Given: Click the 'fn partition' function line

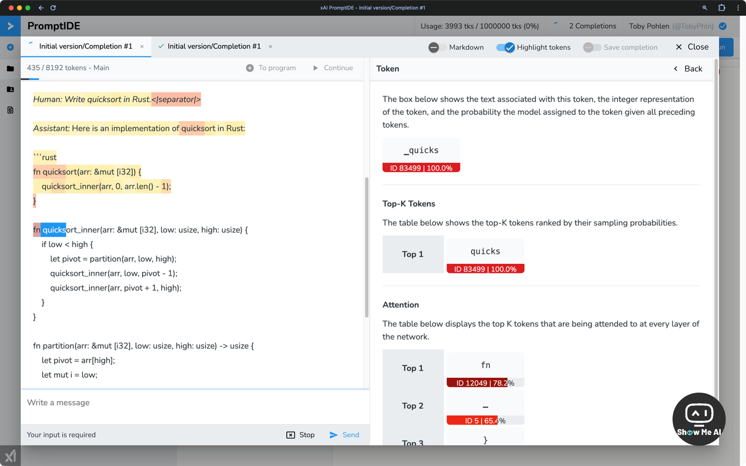Looking at the screenshot, I should [x=143, y=346].
